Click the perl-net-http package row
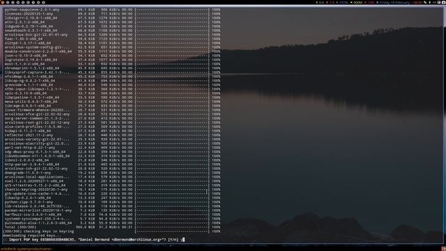 112,148
